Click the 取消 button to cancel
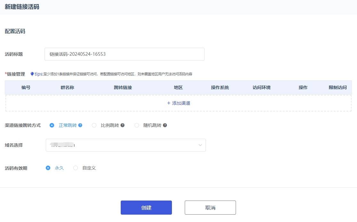This screenshot has height=222, width=357. 210,207
